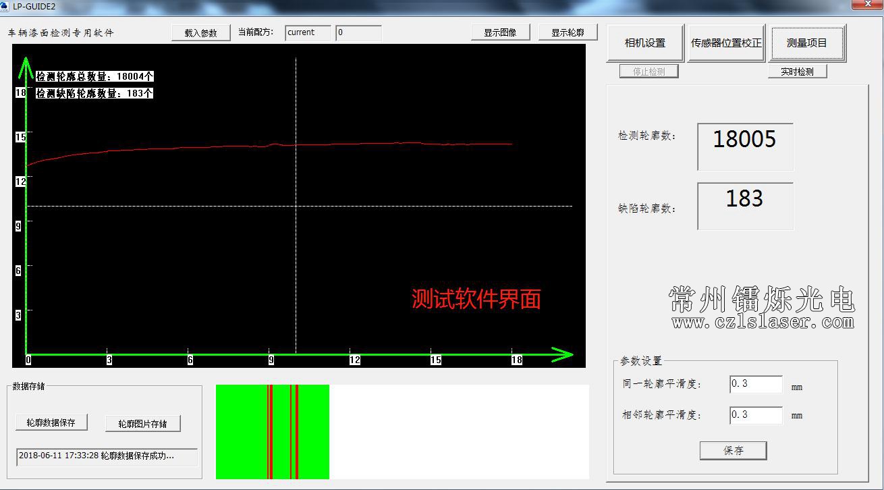884x490 pixels.
Task: Start 实时检测 real-time detection
Action: [797, 70]
